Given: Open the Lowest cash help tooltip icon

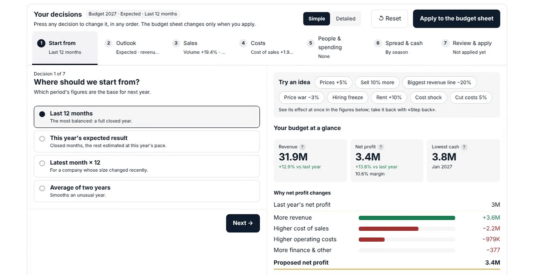Looking at the screenshot, I should click(x=464, y=147).
